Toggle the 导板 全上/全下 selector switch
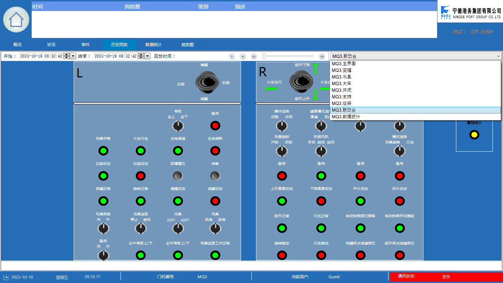The image size is (503, 283). click(x=178, y=126)
